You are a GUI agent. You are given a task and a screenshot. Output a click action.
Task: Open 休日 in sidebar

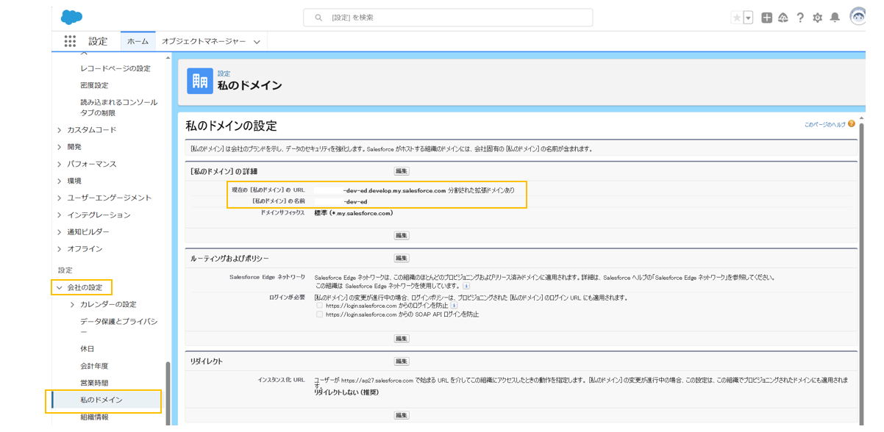tap(87, 349)
